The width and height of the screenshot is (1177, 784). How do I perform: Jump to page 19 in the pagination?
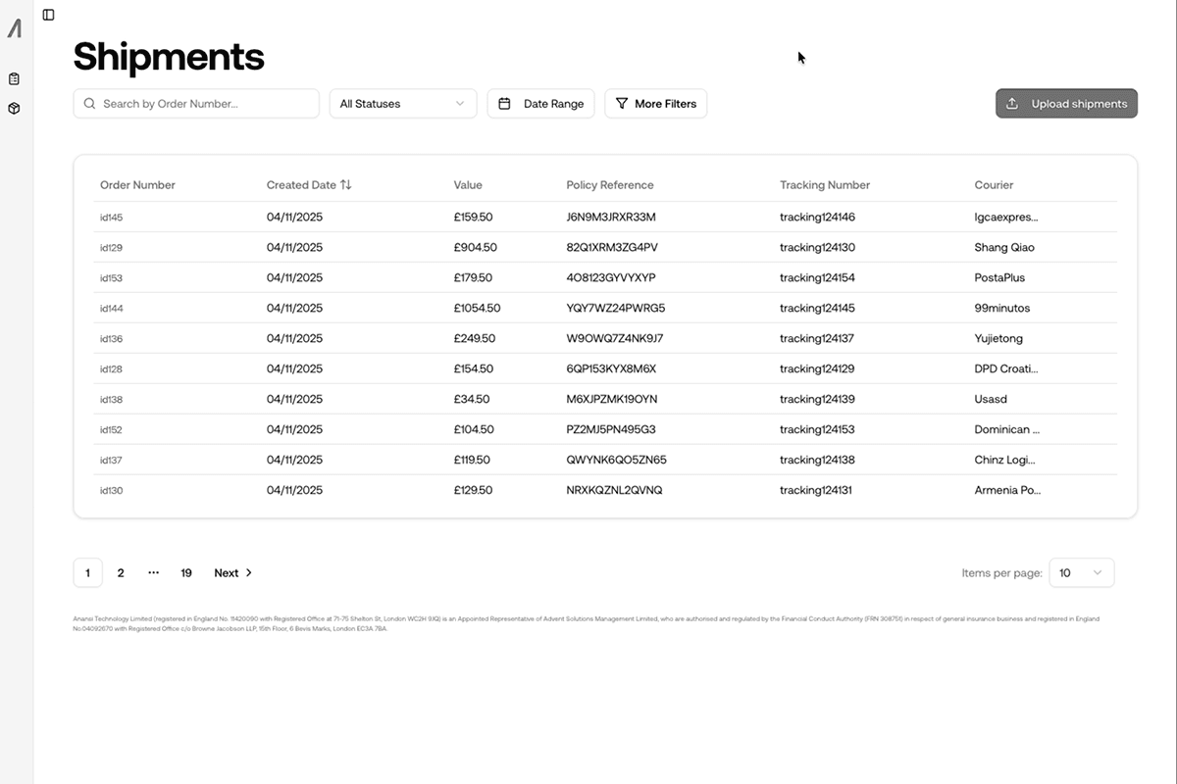point(186,573)
